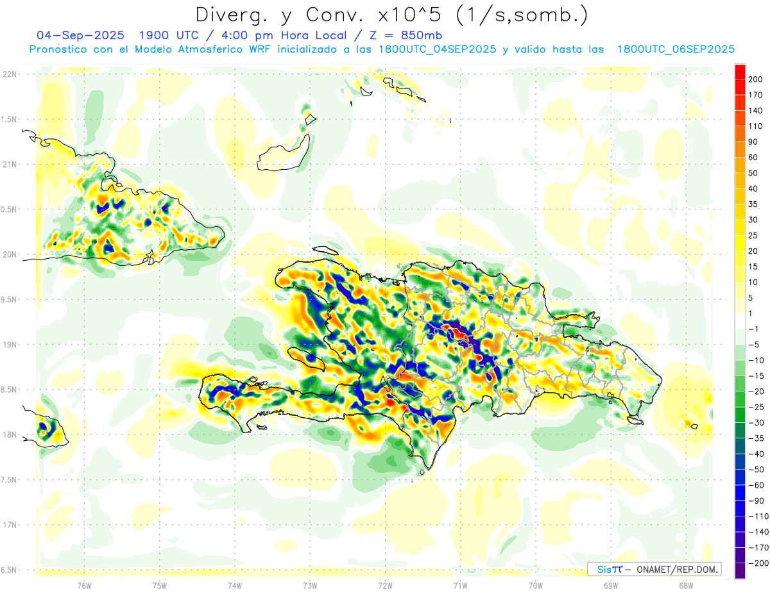Viewport: 770px width, 594px height.
Task: Pick the white swatch between 1 and -1
Action: point(740,321)
